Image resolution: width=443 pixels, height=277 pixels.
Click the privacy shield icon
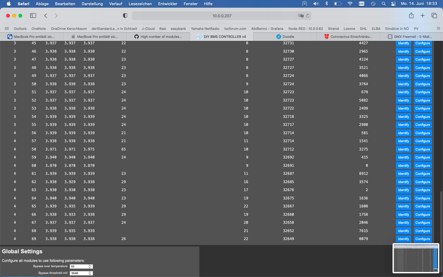tap(125, 16)
